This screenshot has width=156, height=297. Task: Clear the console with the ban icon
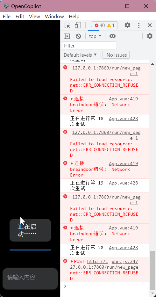click(78, 36)
